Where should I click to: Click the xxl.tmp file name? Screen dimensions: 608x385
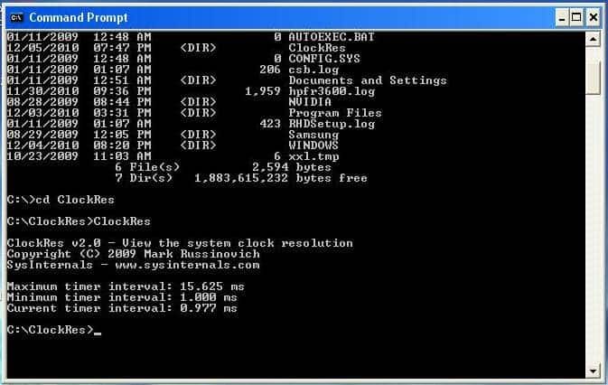(x=313, y=156)
